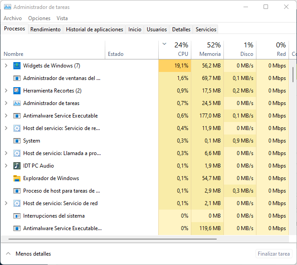
Task: Click the 11,9 MB memory cell
Action: pyautogui.click(x=207, y=128)
